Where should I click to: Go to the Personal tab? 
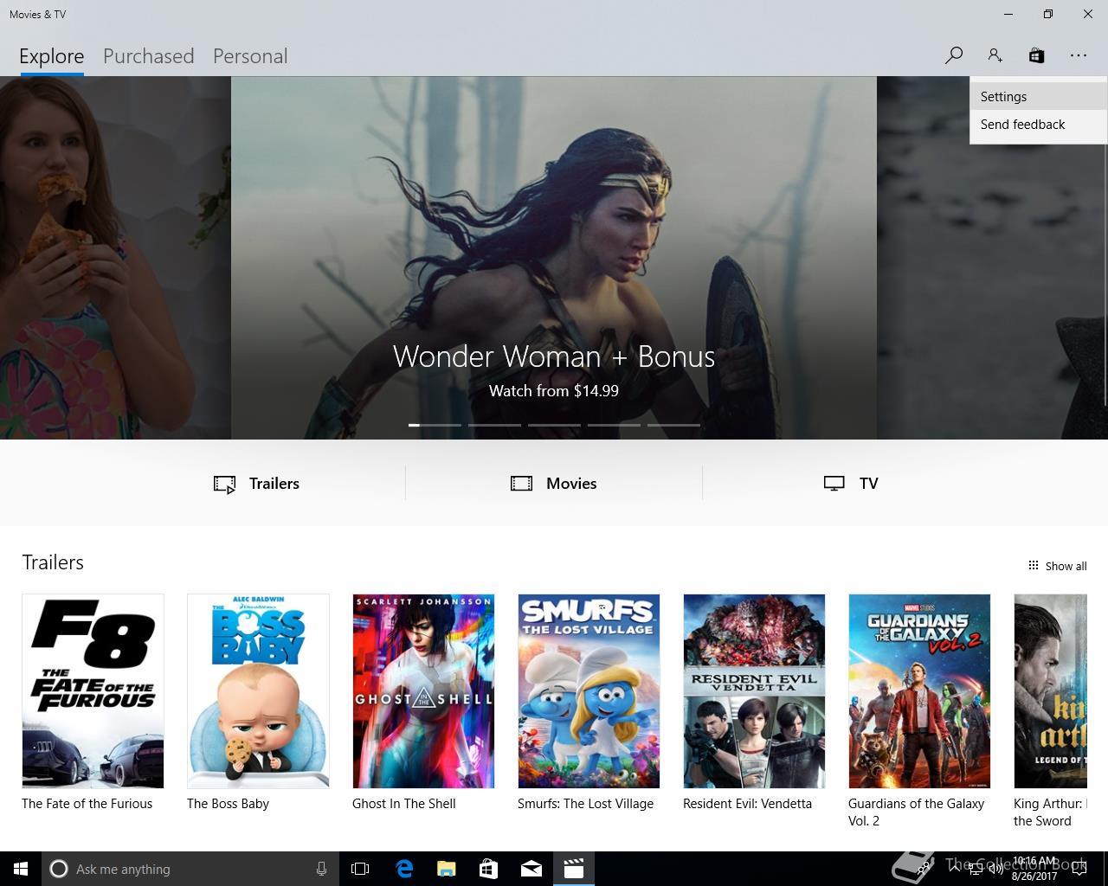pyautogui.click(x=250, y=56)
